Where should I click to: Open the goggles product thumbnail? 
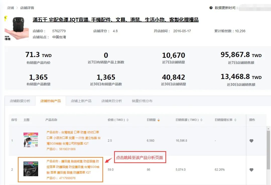(31, 169)
